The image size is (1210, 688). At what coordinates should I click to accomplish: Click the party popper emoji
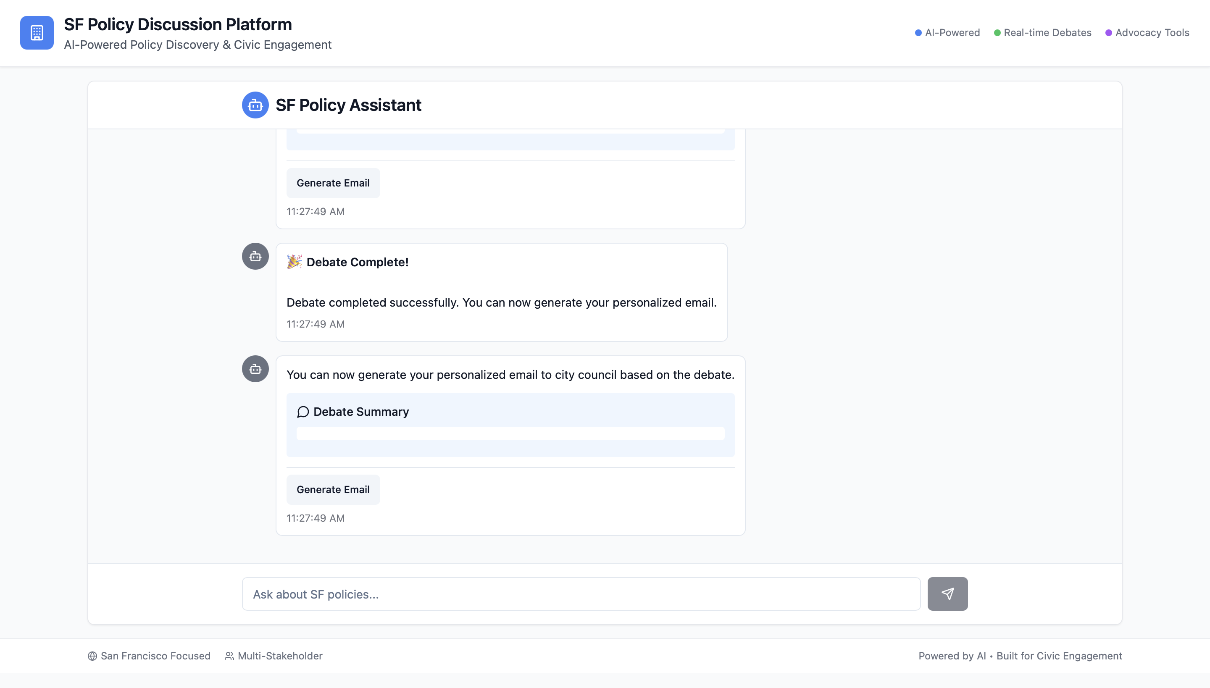[295, 262]
